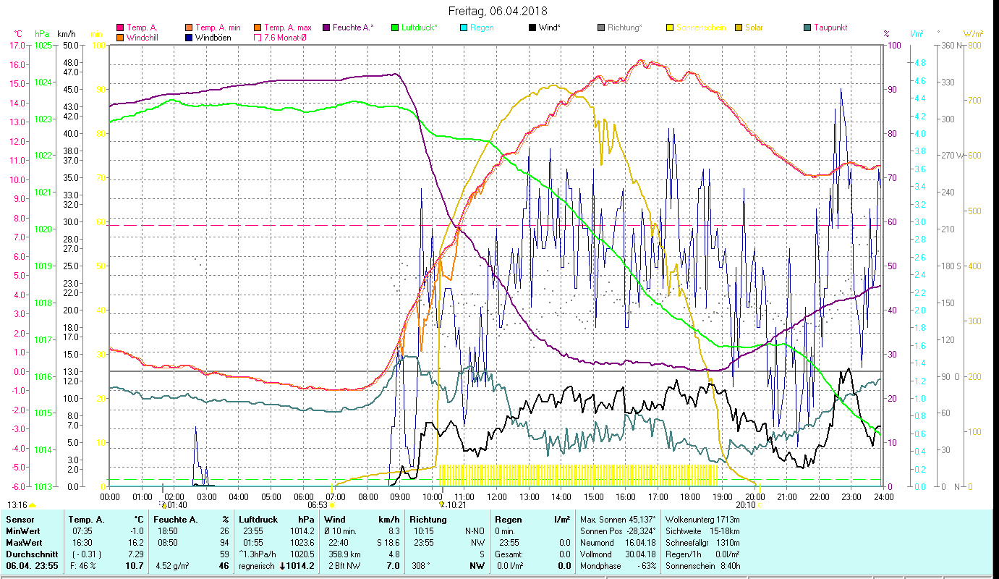Click the Sonnenschein 8:40h entry

(x=702, y=566)
